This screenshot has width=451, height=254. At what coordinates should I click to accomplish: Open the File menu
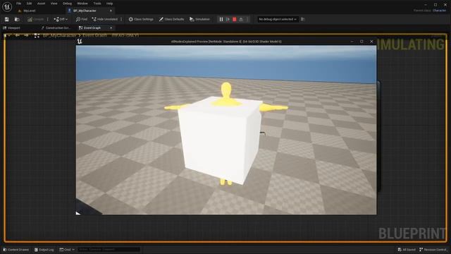tap(19, 4)
